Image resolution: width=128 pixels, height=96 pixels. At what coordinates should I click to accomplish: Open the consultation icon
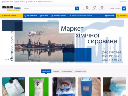coord(87,7)
